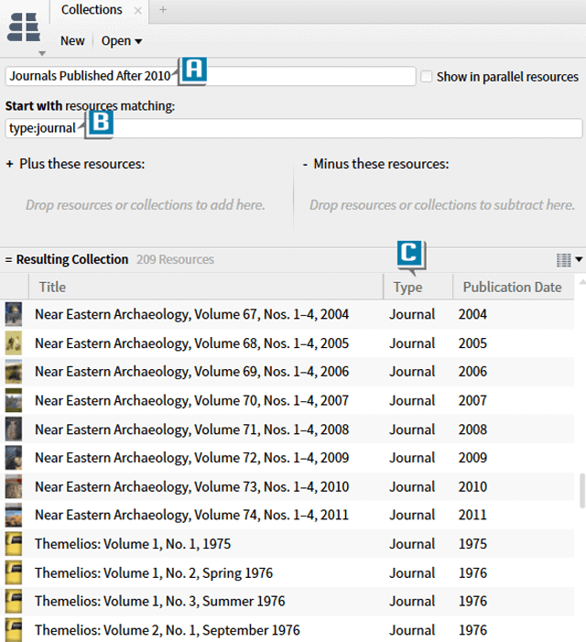Click Themelios Spring 1976 resource icon
586x642 pixels.
[x=14, y=573]
